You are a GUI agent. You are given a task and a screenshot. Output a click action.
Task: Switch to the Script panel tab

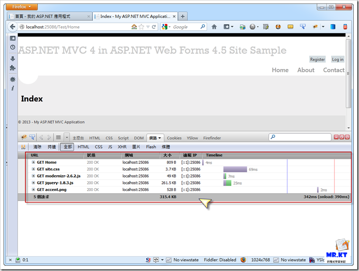123,138
